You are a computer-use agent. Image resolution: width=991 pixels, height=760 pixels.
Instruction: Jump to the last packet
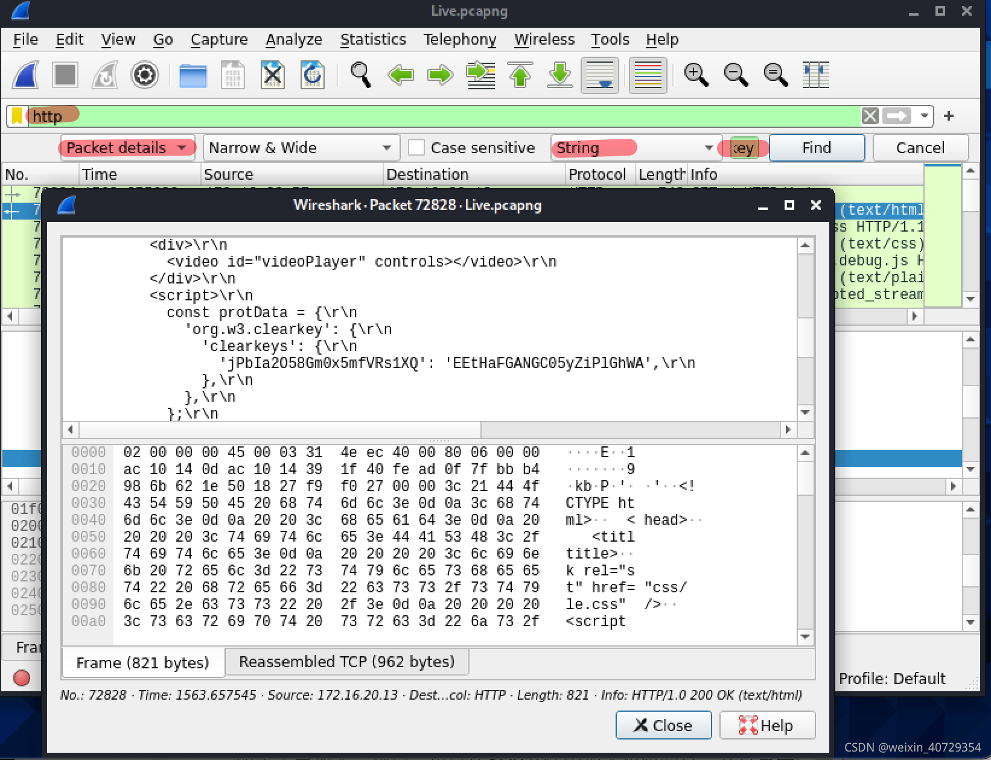click(x=560, y=75)
